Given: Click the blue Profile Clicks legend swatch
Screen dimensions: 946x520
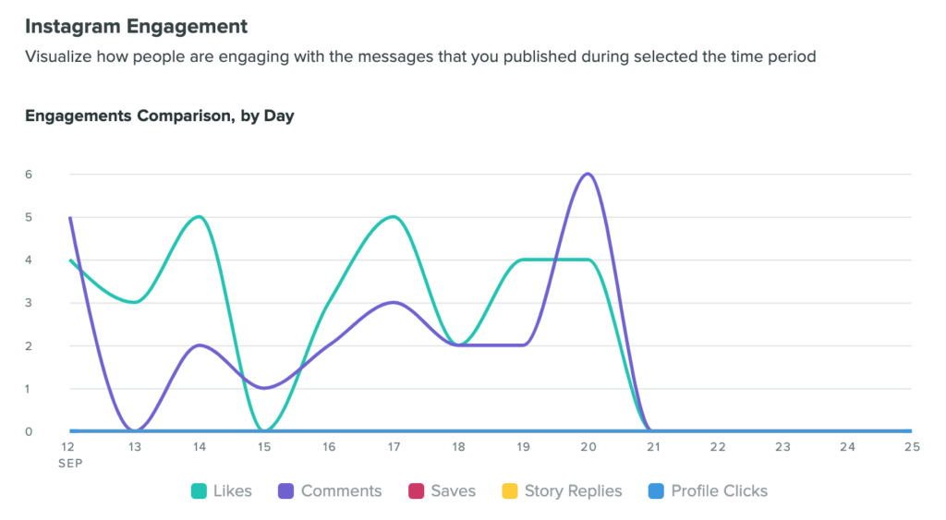Looking at the screenshot, I should point(657,491).
